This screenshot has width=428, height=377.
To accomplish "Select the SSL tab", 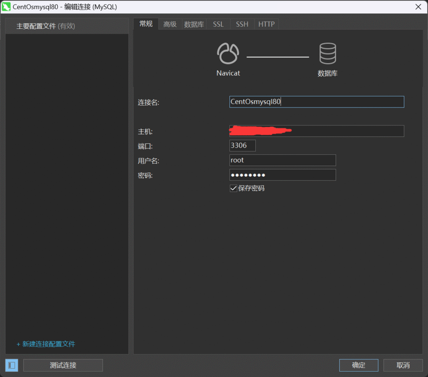I will (218, 24).
